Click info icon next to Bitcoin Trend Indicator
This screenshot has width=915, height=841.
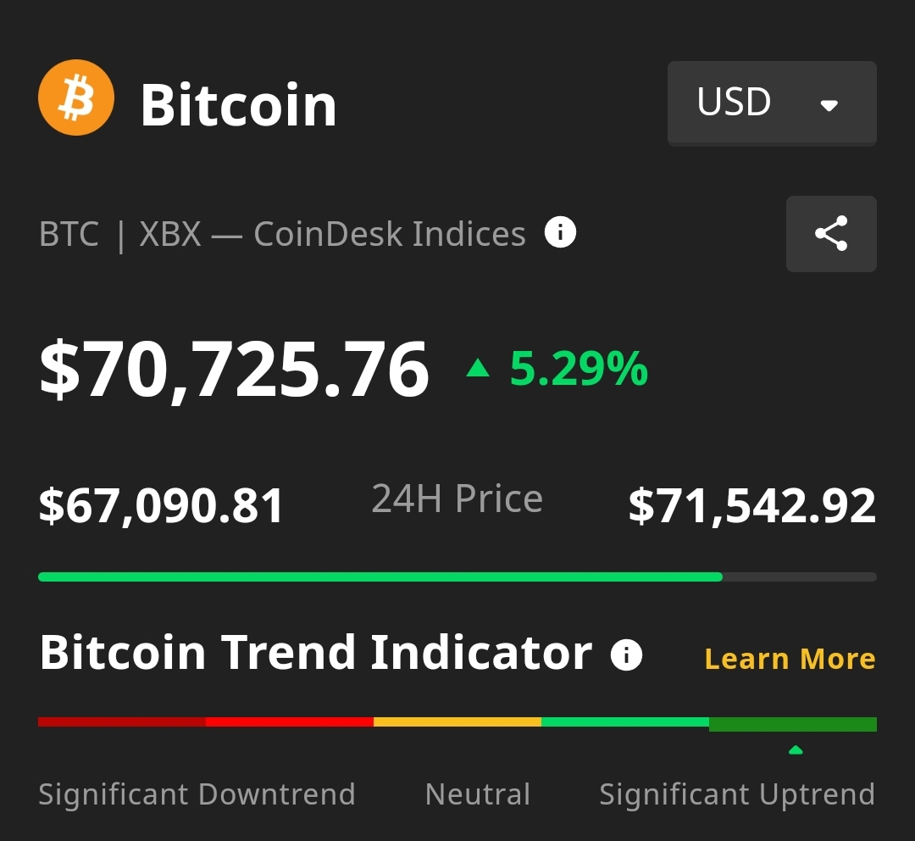(627, 654)
